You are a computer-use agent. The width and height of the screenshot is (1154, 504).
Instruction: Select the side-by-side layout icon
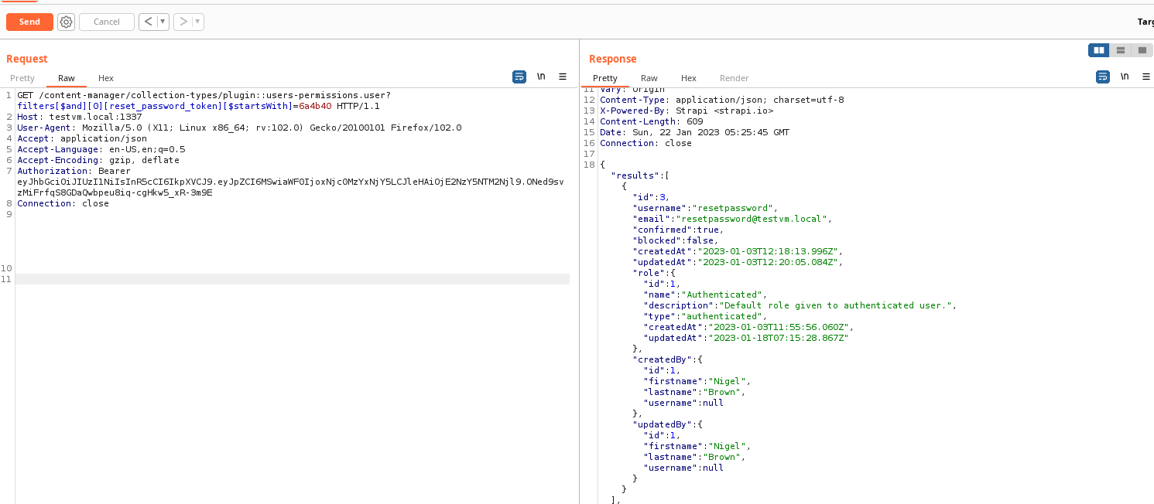(1099, 50)
